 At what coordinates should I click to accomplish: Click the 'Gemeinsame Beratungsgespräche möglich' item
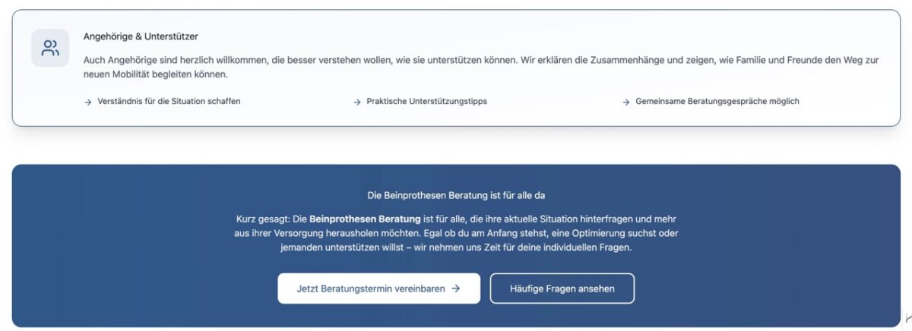[717, 102]
